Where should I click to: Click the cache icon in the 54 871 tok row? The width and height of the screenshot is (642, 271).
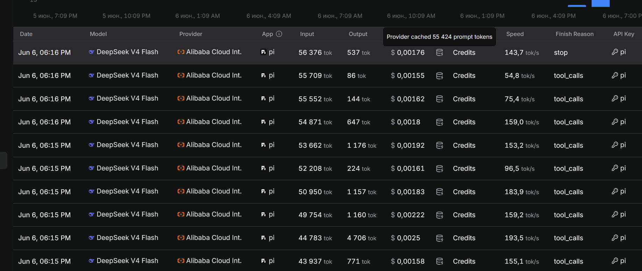440,122
